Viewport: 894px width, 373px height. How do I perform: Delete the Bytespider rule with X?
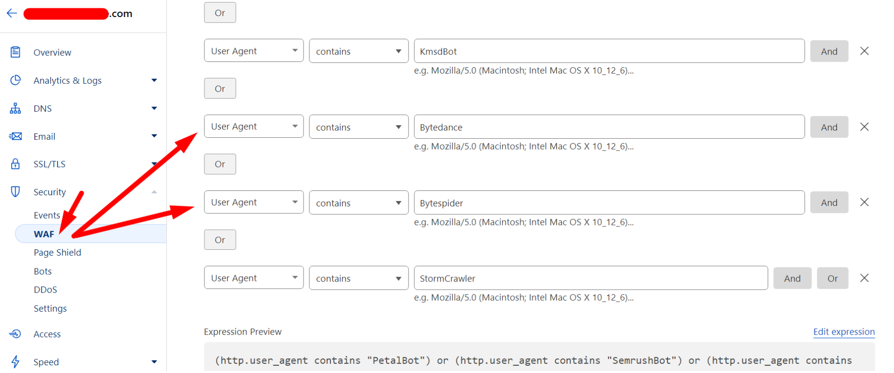point(864,202)
